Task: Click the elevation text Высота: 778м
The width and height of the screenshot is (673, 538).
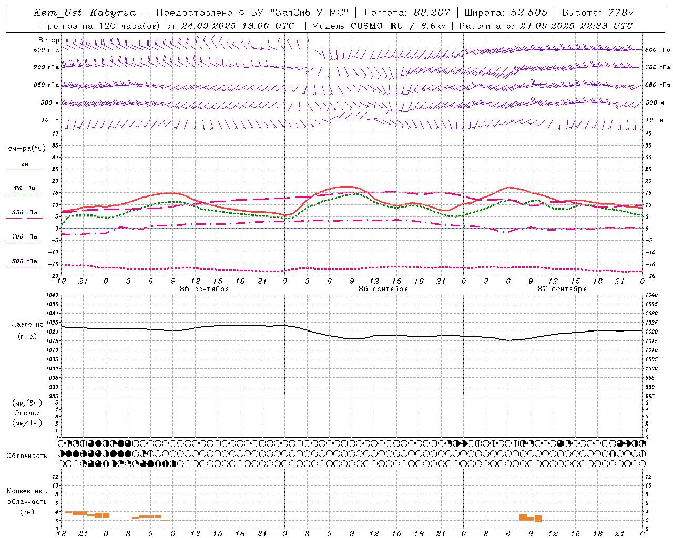Action: tap(598, 13)
